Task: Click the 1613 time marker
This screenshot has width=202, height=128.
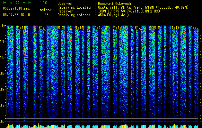Action: pyautogui.click(x=60, y=28)
